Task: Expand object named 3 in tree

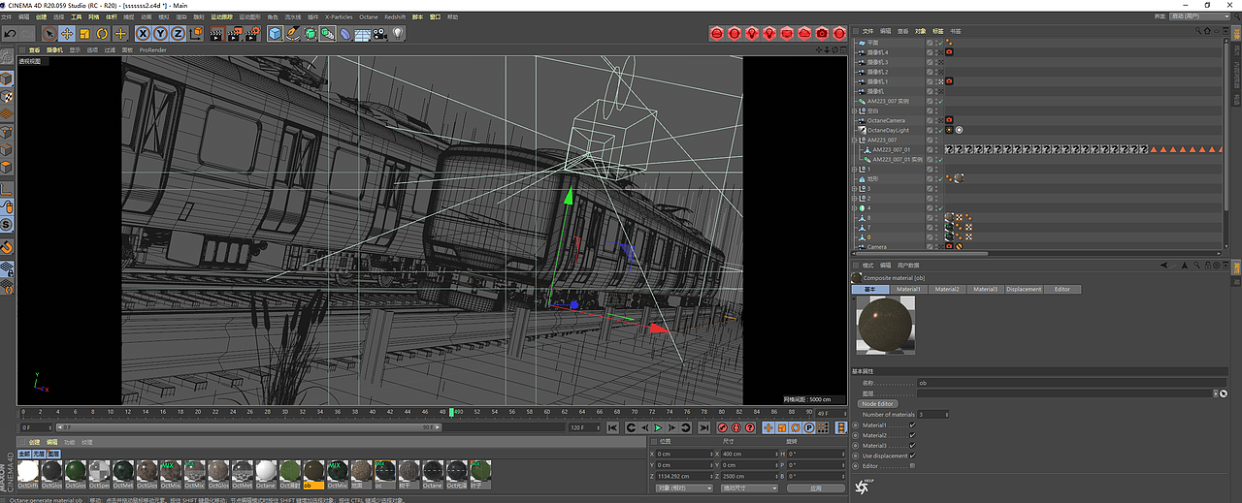Action: [854, 188]
